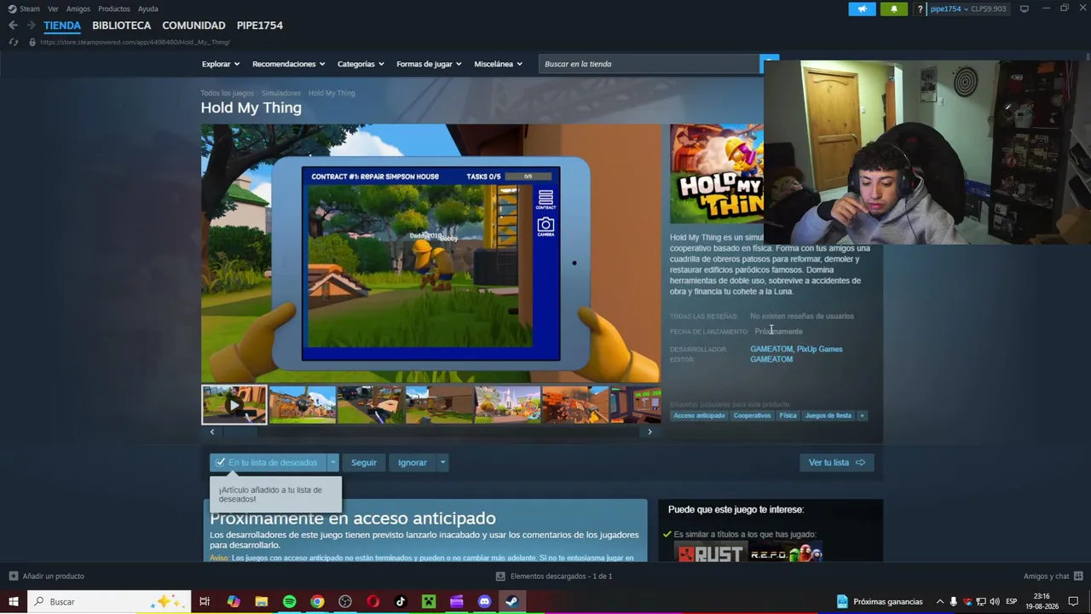Open the Productos menu
Screen dimensions: 1091x614
[114, 9]
